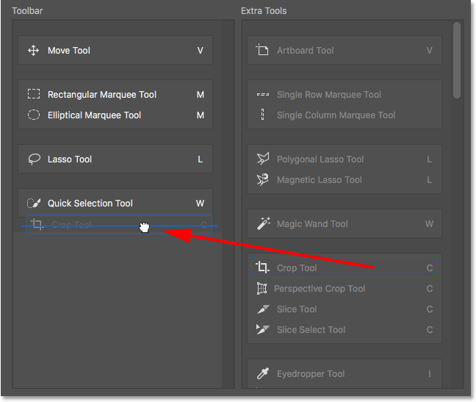
Task: Select Artboard Tool label text
Action: coord(305,51)
